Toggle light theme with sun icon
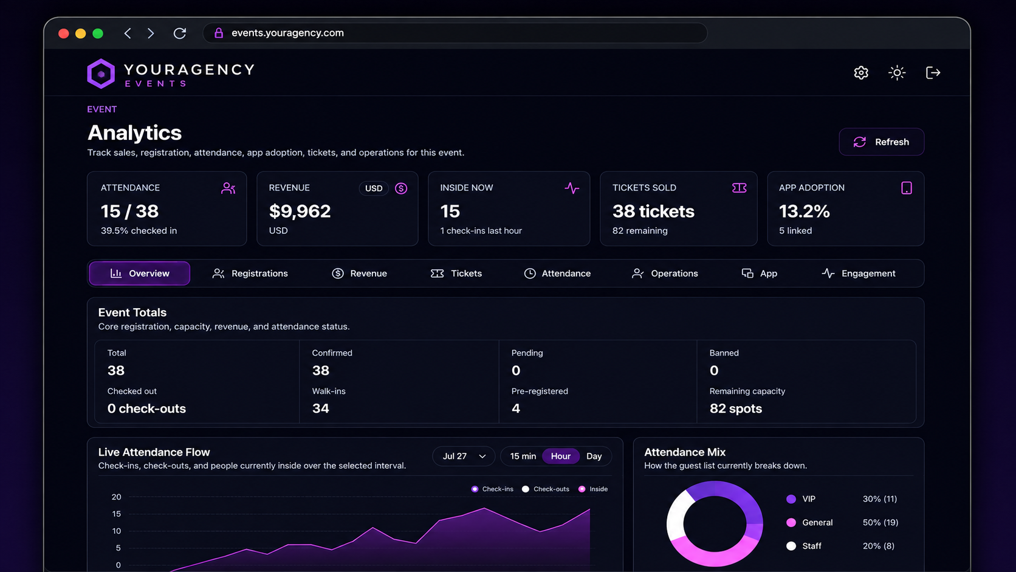The height and width of the screenshot is (572, 1016). [x=897, y=73]
